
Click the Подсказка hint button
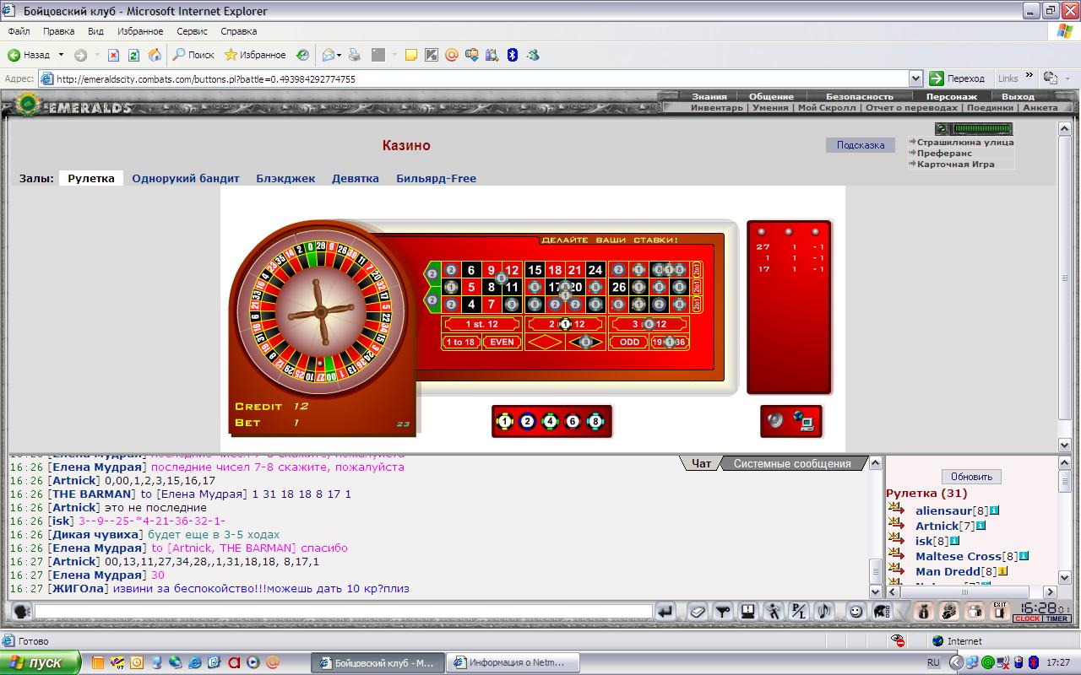click(x=860, y=145)
